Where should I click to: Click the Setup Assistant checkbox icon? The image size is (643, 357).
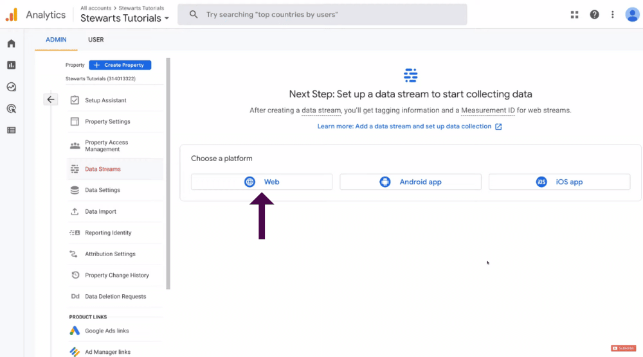(75, 100)
